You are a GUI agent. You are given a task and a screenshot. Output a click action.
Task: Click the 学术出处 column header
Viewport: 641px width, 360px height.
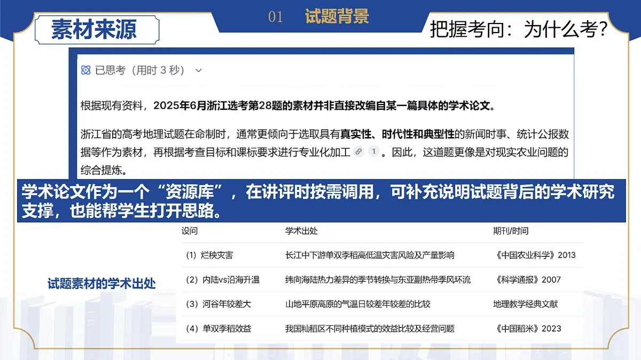pos(301,231)
